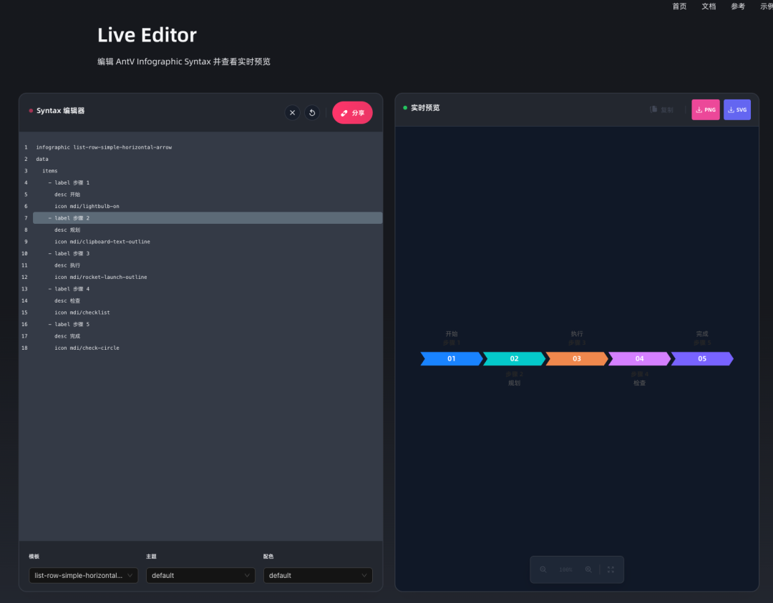The width and height of the screenshot is (773, 603).
Task: Click the pink 分享 share button
Action: tap(352, 113)
